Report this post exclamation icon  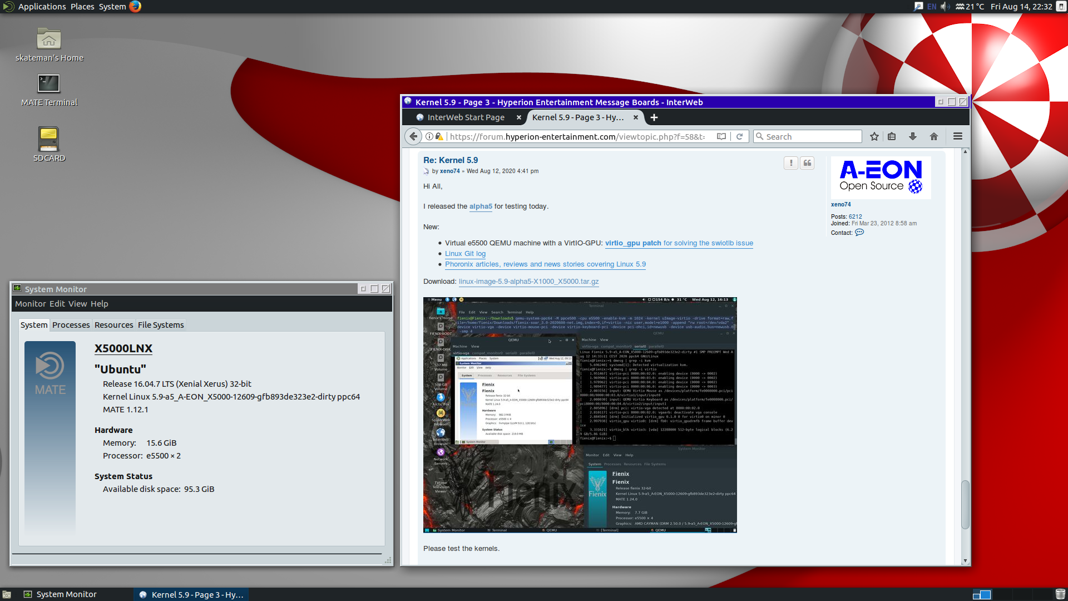pos(791,163)
